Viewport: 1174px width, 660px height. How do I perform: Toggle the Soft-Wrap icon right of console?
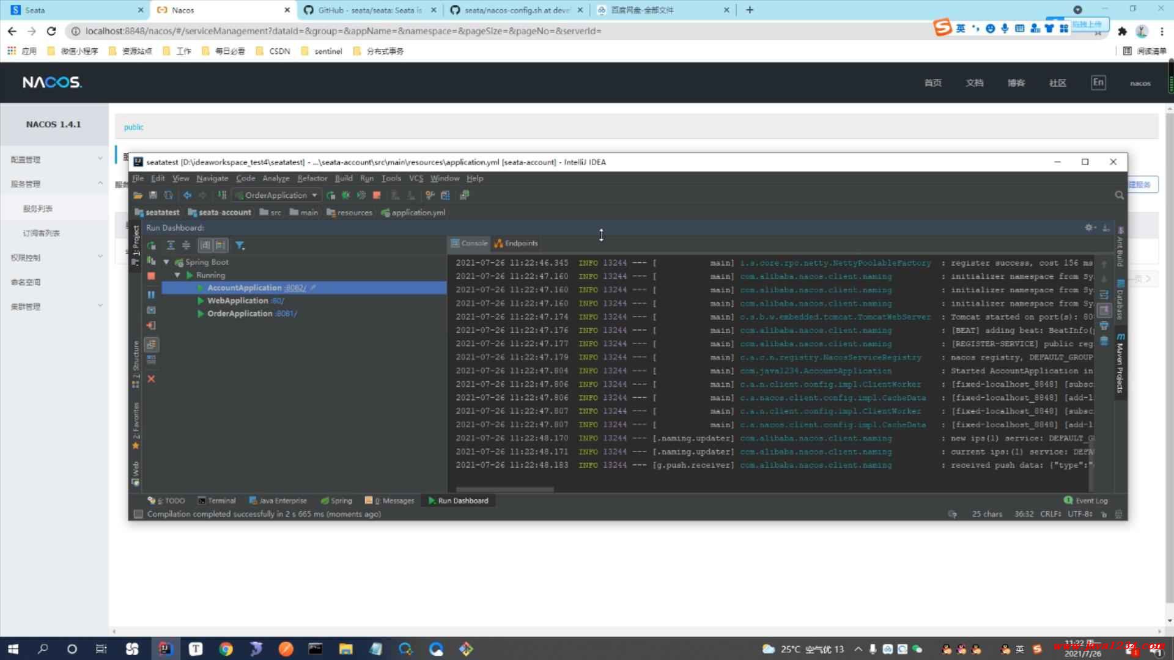tap(1104, 295)
